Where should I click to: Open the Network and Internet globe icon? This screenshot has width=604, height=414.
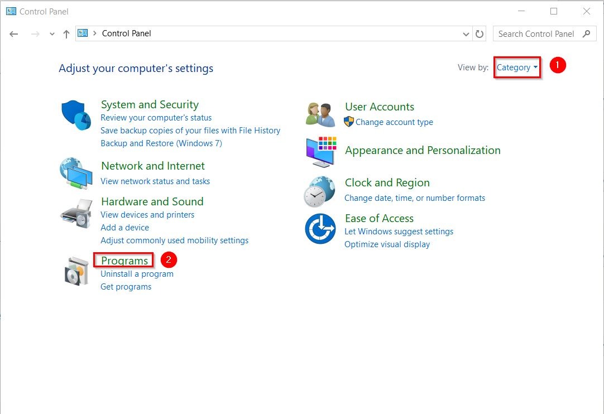(76, 174)
